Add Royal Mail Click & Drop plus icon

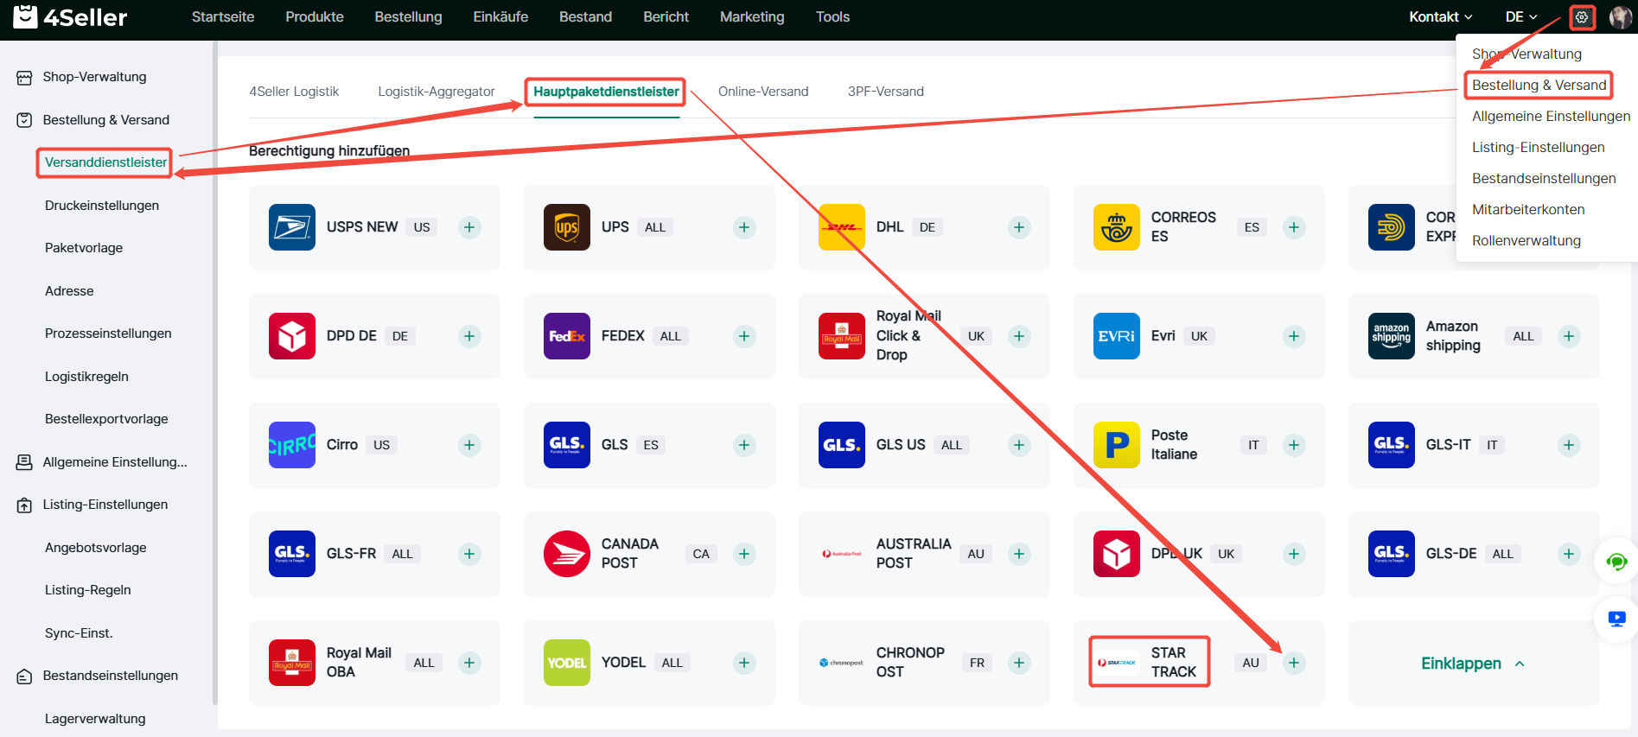coord(1019,336)
